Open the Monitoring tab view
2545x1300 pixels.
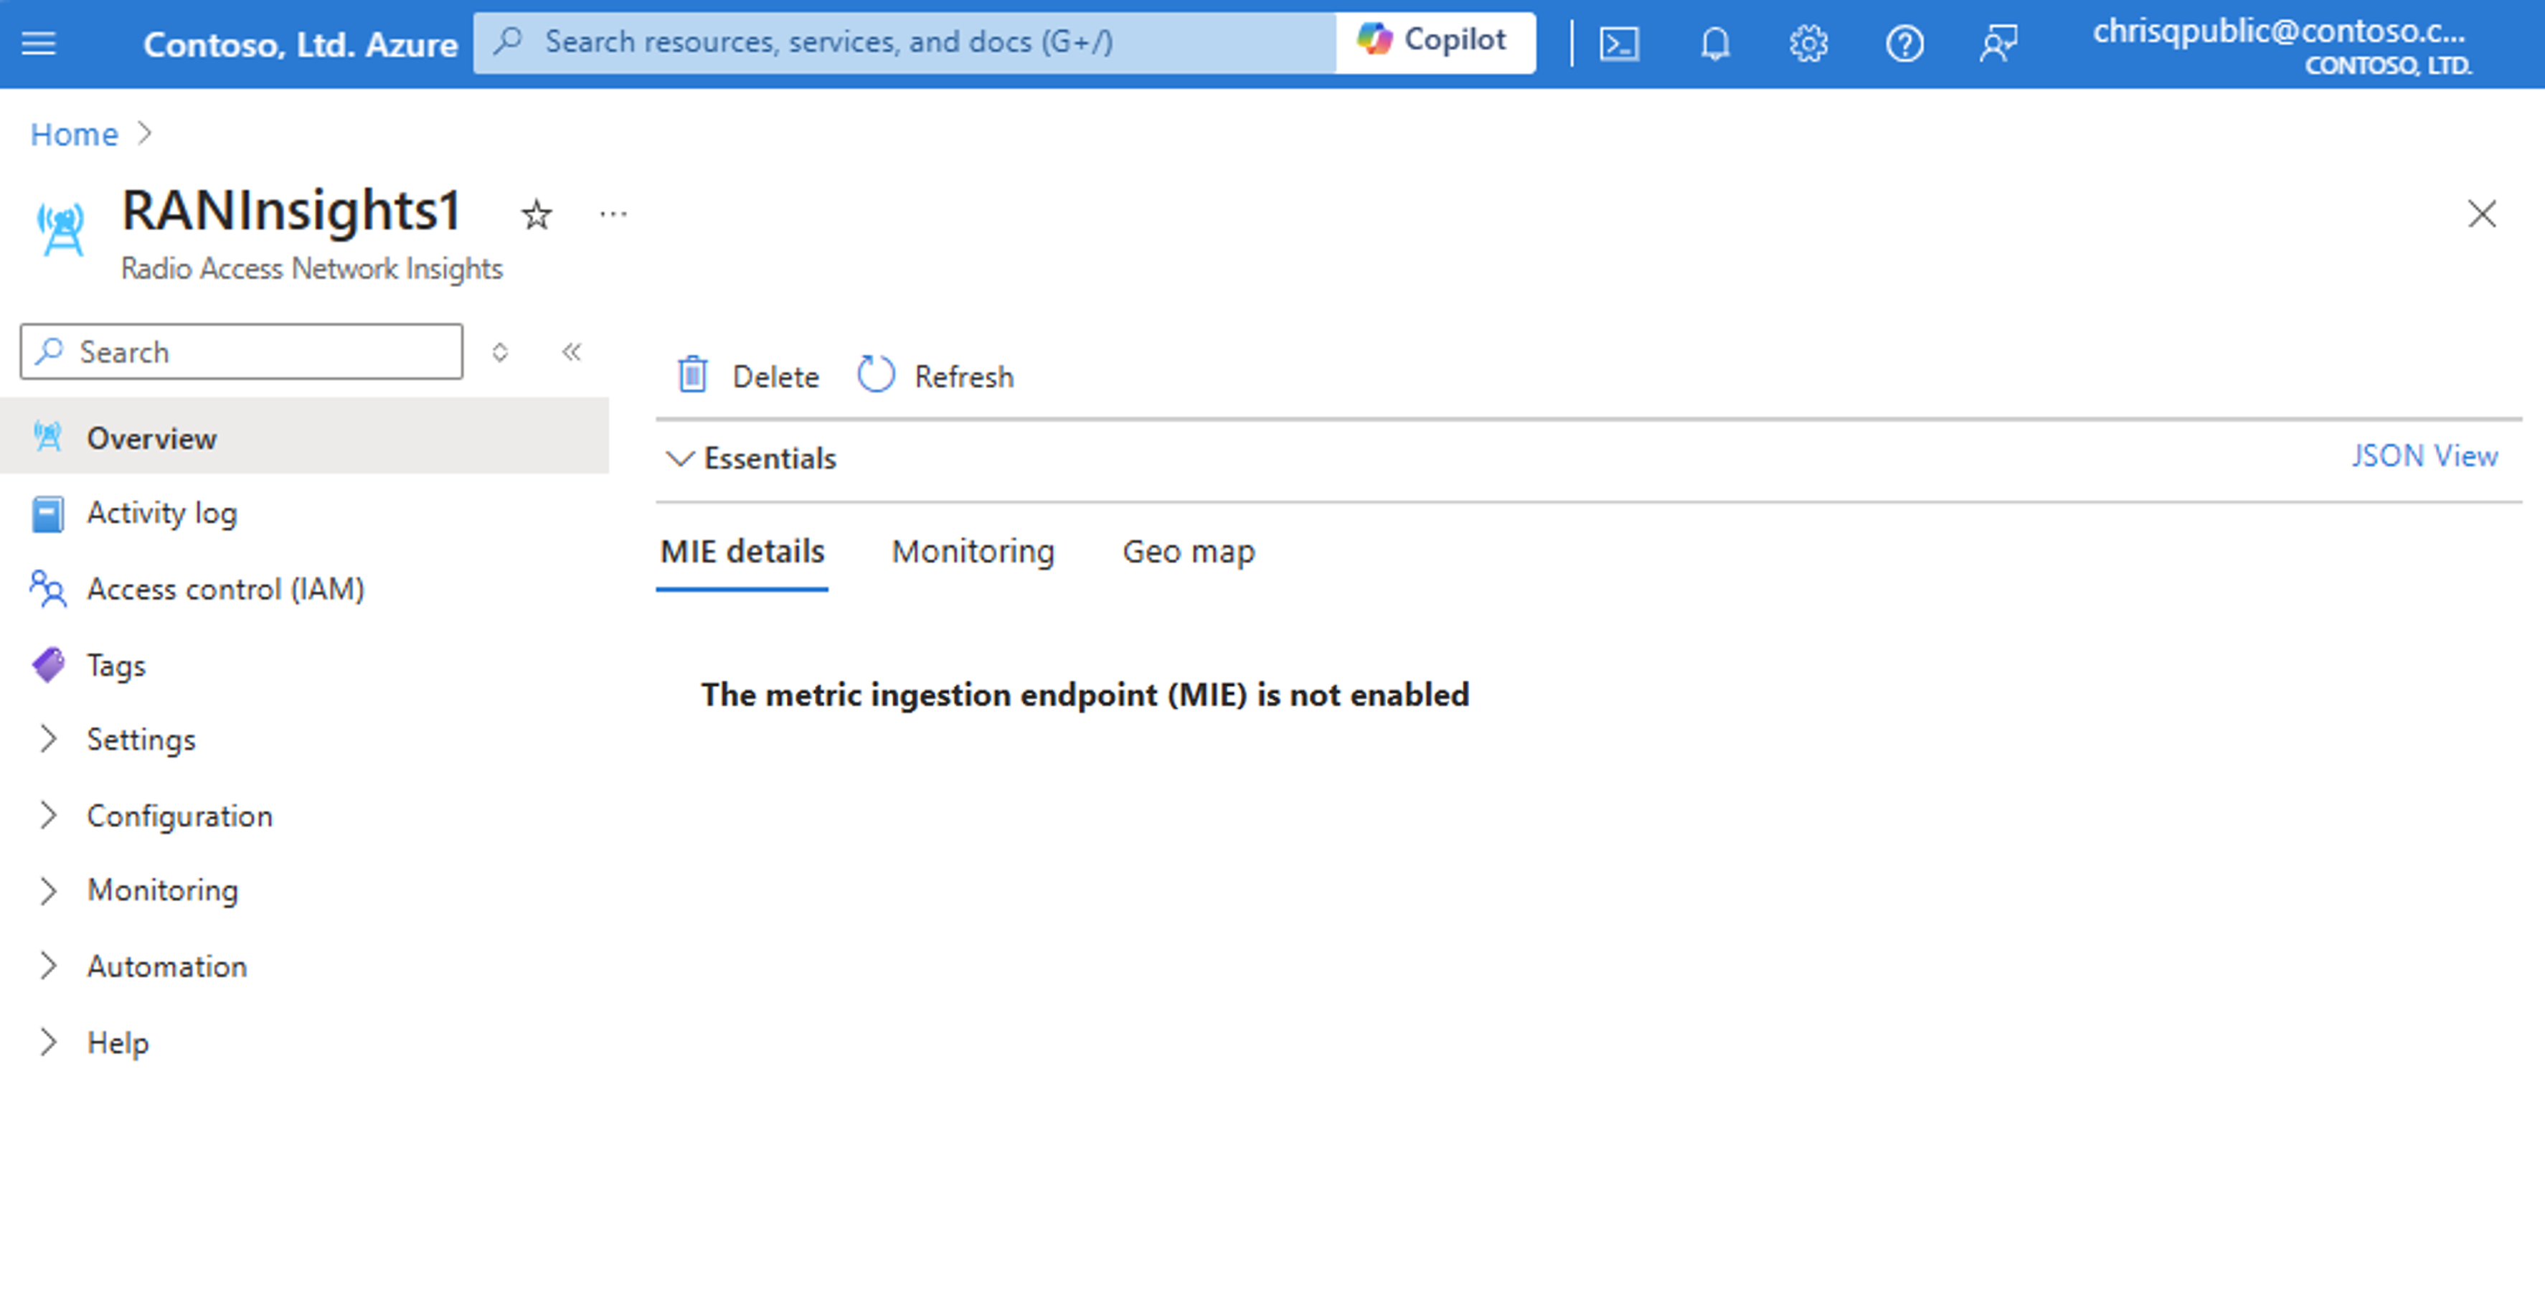tap(973, 550)
